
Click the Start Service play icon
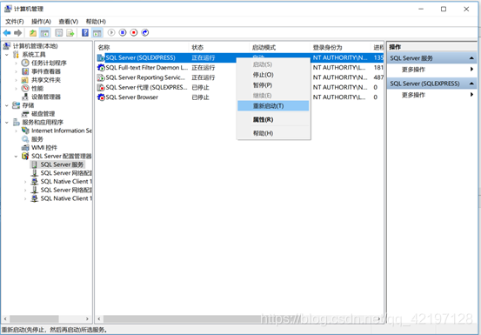111,32
